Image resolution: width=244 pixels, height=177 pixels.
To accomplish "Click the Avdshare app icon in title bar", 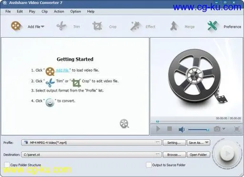I will pos(4,3).
